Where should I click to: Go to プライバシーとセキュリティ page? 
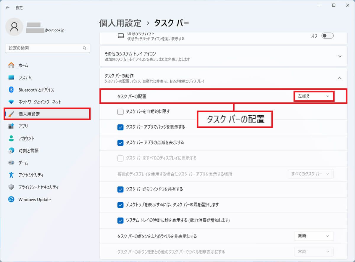38,187
